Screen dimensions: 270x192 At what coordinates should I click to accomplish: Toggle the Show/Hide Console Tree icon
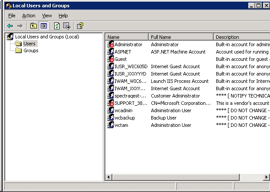[43, 26]
